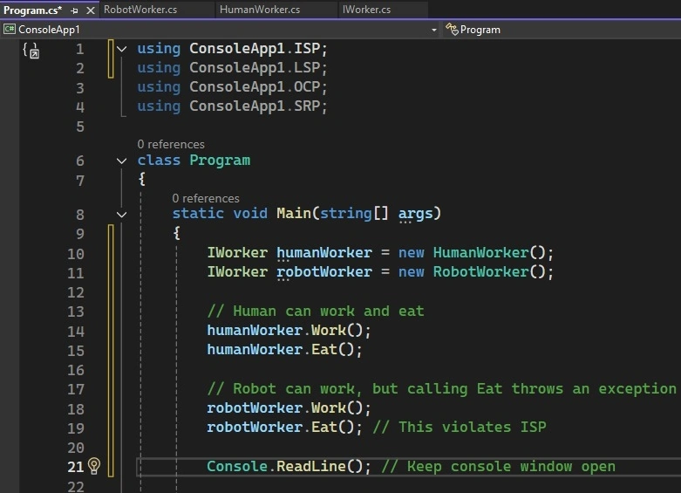The image size is (681, 493).
Task: Click the Program class name
Action: coord(220,161)
